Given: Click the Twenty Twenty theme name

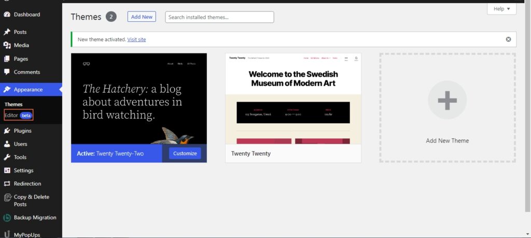Looking at the screenshot, I should coord(251,153).
